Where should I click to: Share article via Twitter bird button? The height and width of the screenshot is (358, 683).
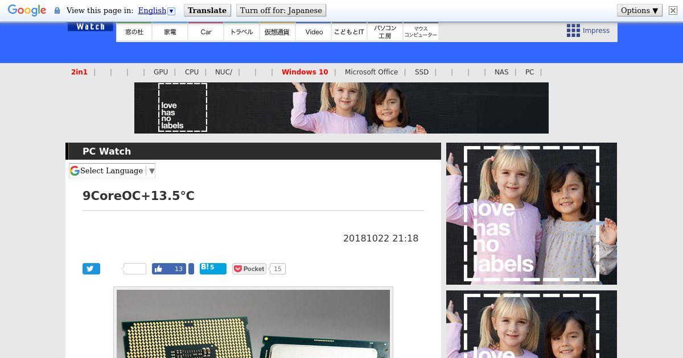(91, 269)
